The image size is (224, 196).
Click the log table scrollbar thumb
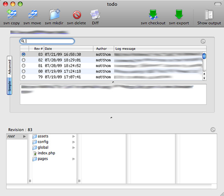(204, 56)
